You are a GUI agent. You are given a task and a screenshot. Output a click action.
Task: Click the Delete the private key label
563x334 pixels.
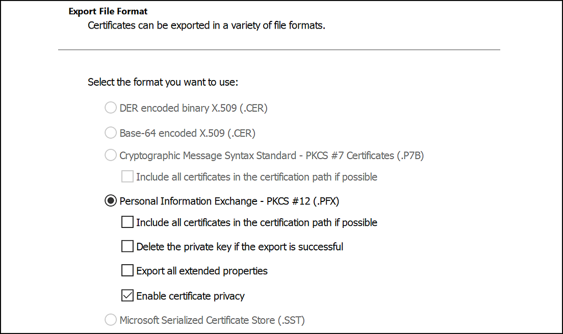[239, 246]
